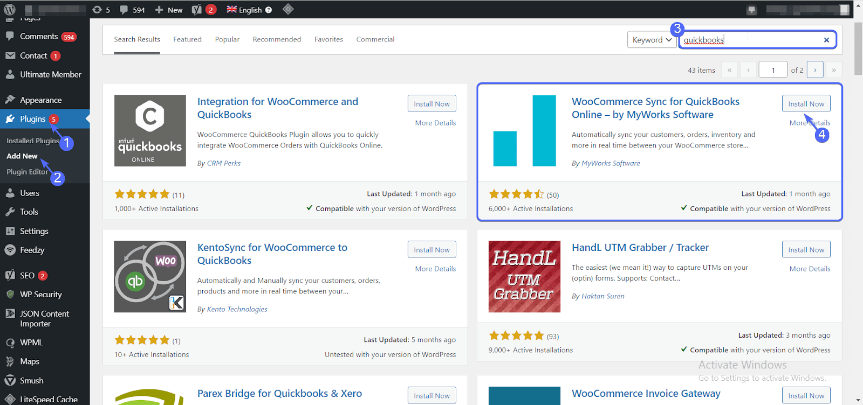
Task: Switch to the Popular tab
Action: point(227,39)
